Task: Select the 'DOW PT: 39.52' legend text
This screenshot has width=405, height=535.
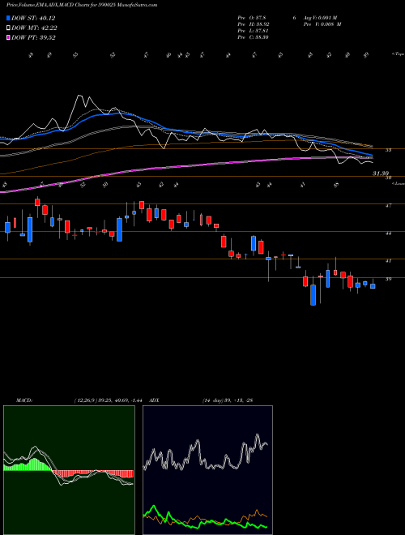Action: (x=33, y=38)
